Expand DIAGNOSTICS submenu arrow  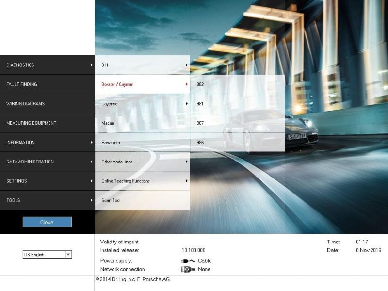tap(91, 65)
